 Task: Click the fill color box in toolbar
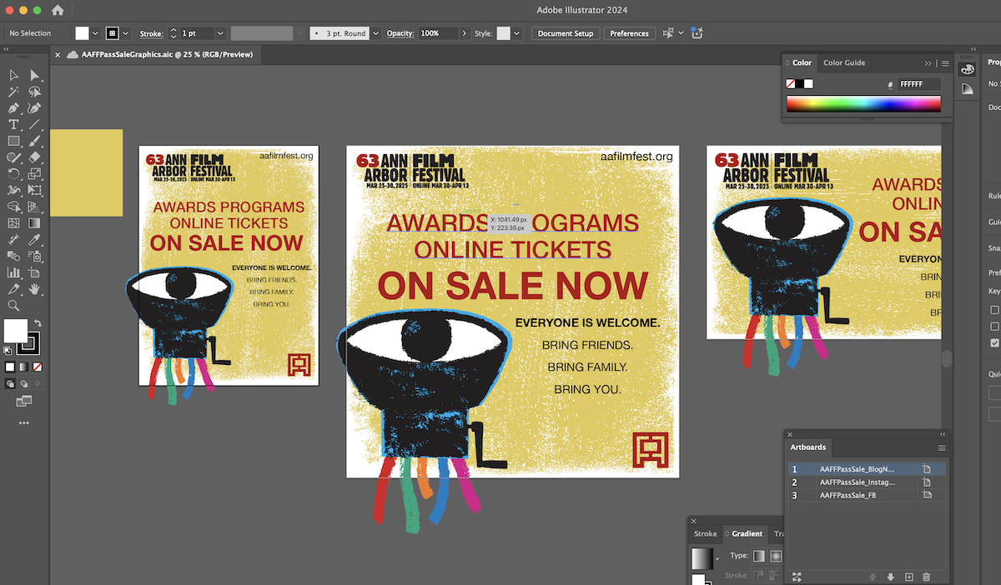coord(15,331)
